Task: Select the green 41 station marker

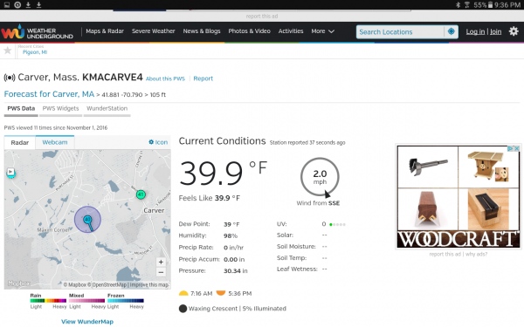Action: point(141,194)
